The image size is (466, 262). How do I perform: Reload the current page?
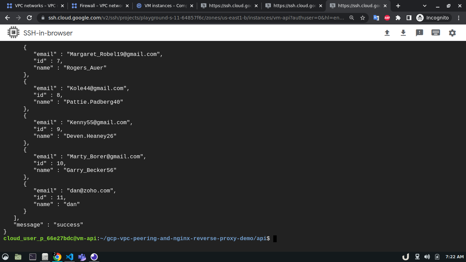coord(29,18)
